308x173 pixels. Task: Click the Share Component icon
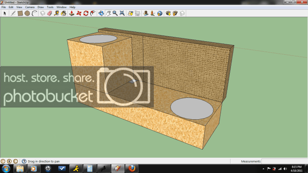coord(182,13)
